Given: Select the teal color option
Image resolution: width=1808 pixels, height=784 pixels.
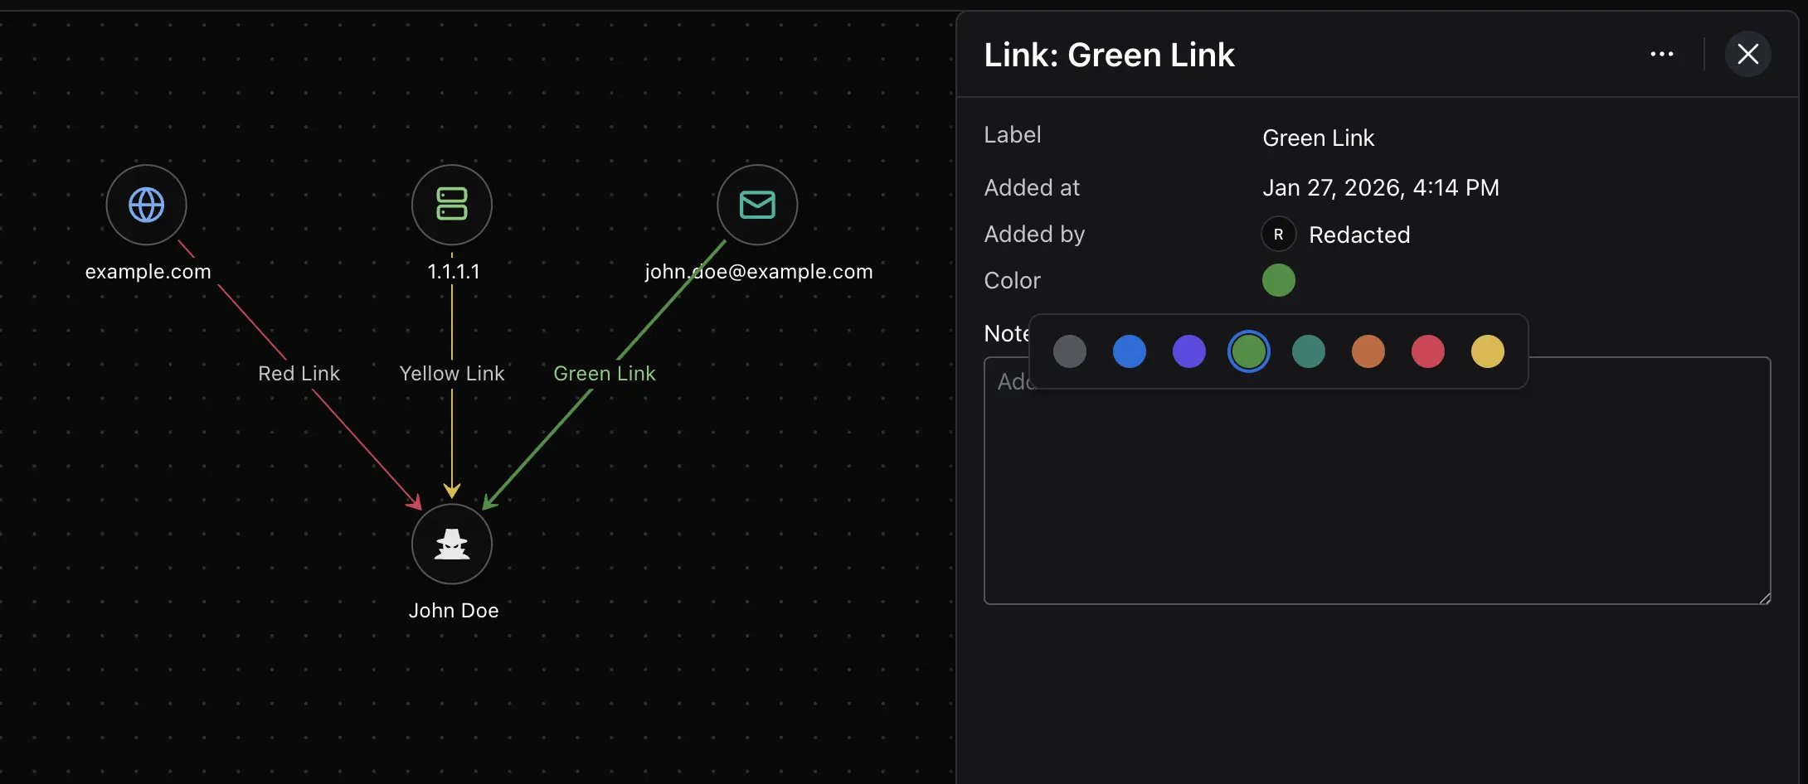Looking at the screenshot, I should coord(1308,351).
